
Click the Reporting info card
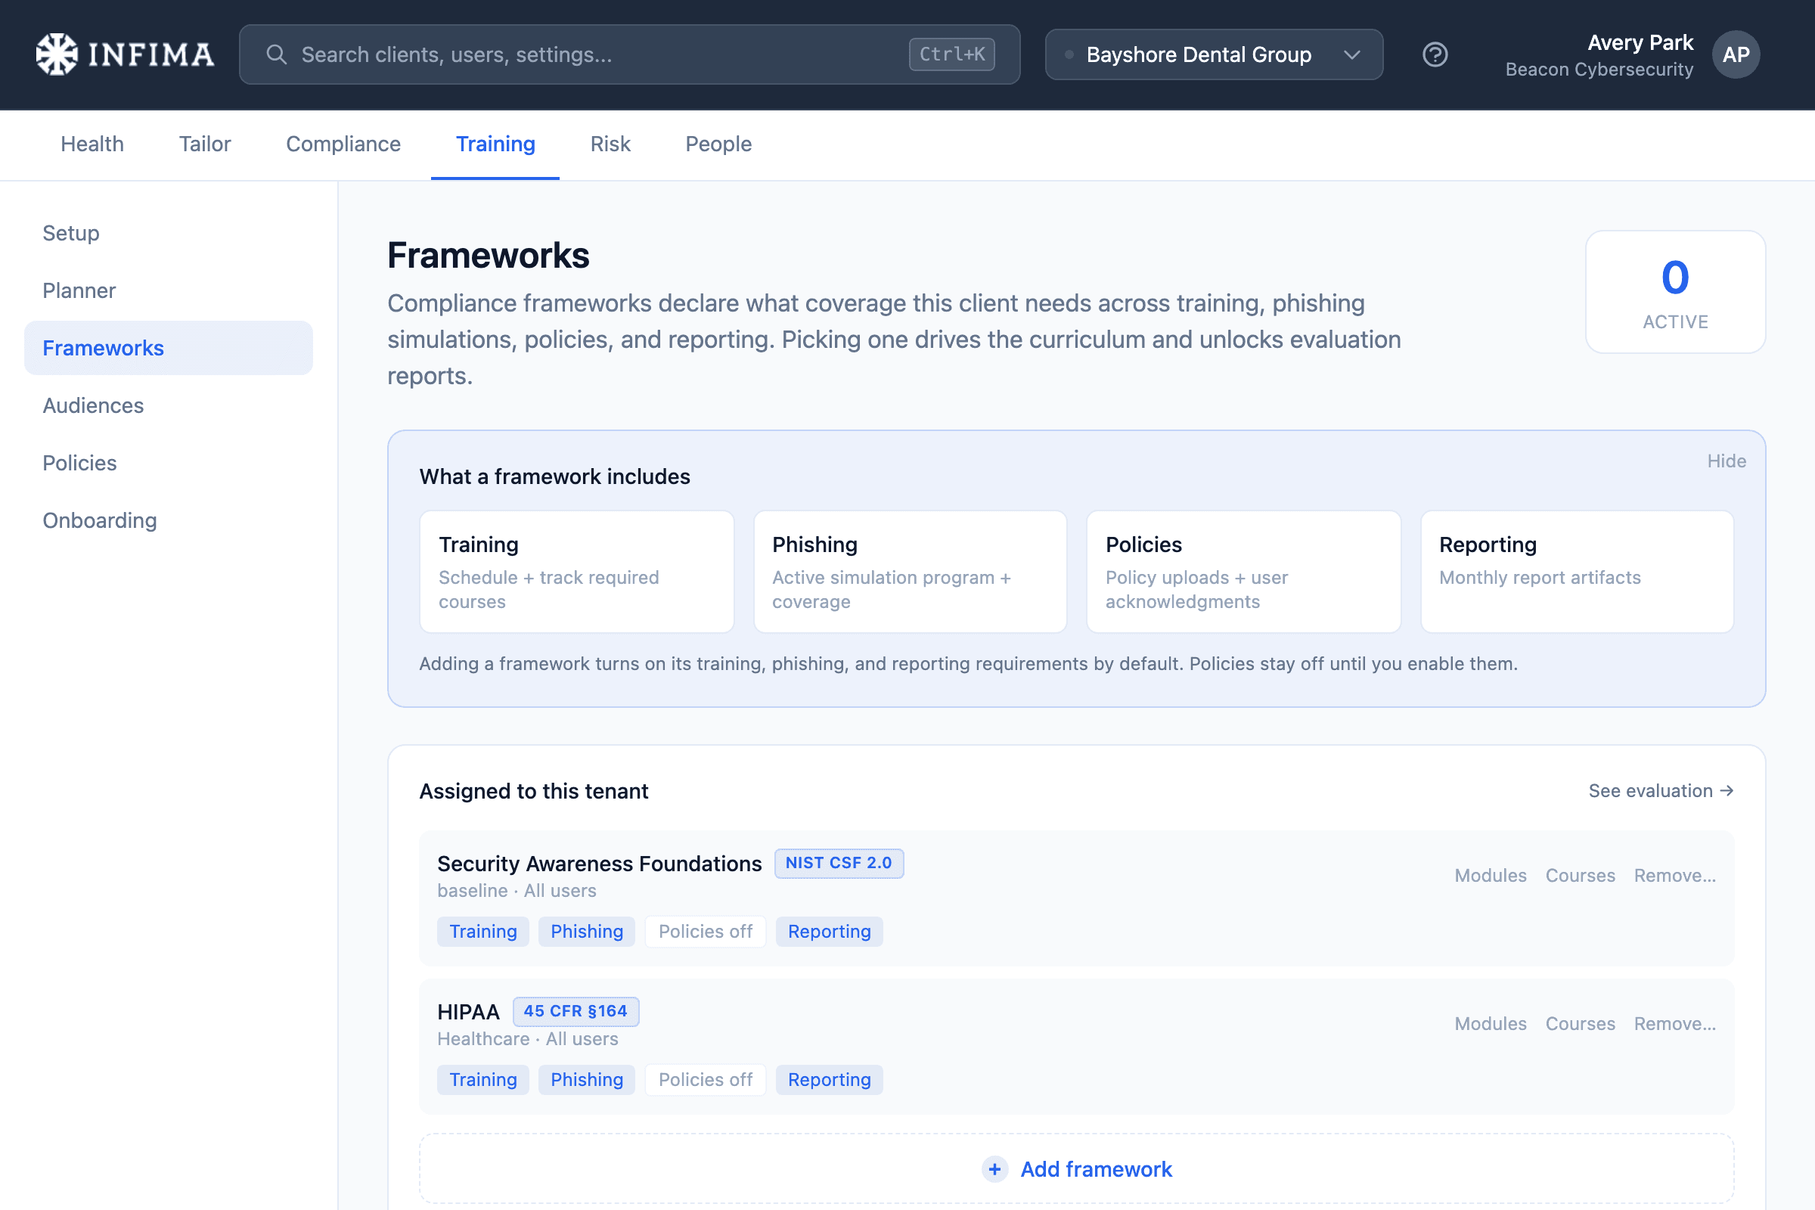[1577, 572]
